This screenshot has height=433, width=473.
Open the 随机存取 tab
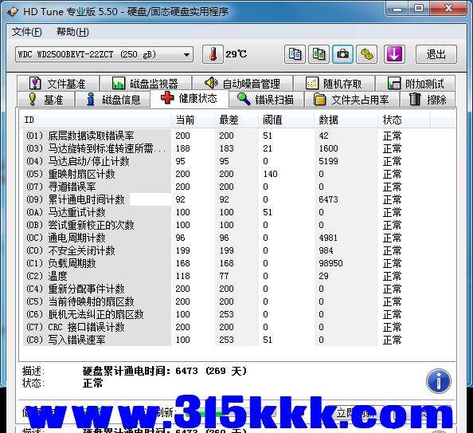click(334, 84)
